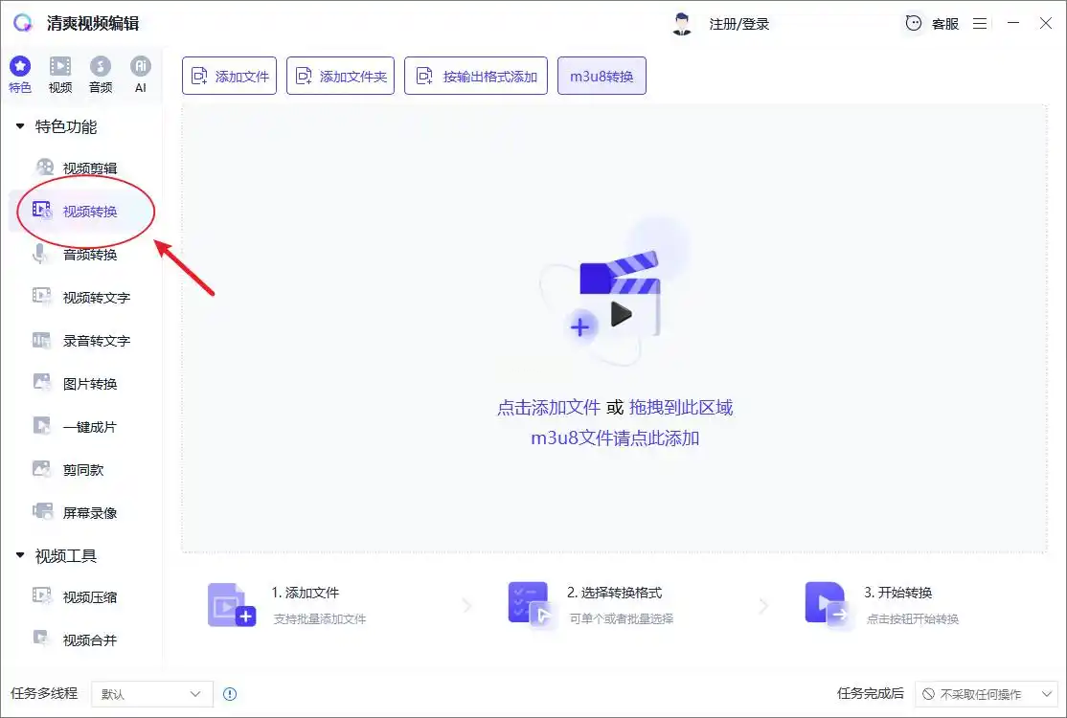Viewport: 1067px width, 718px height.
Task: Click the m3u8文件请点此添加 link
Action: 615,438
